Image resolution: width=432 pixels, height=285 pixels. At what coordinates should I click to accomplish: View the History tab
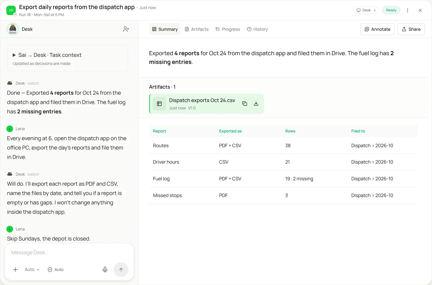point(257,29)
